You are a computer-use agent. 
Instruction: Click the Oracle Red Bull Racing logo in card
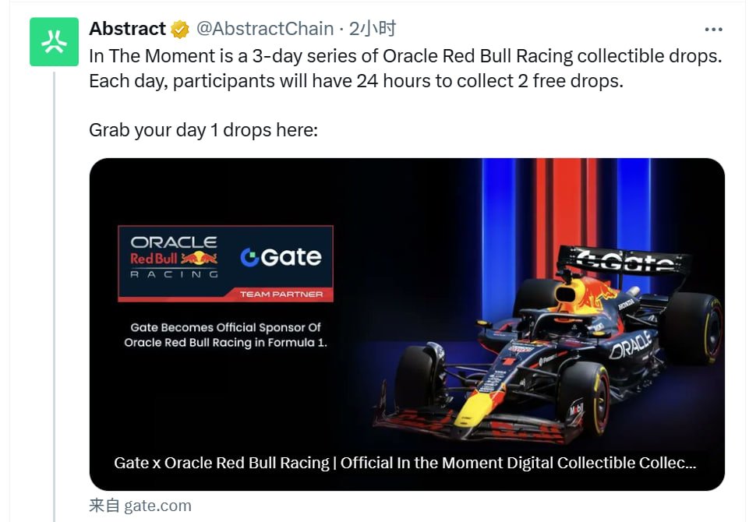[x=174, y=257]
